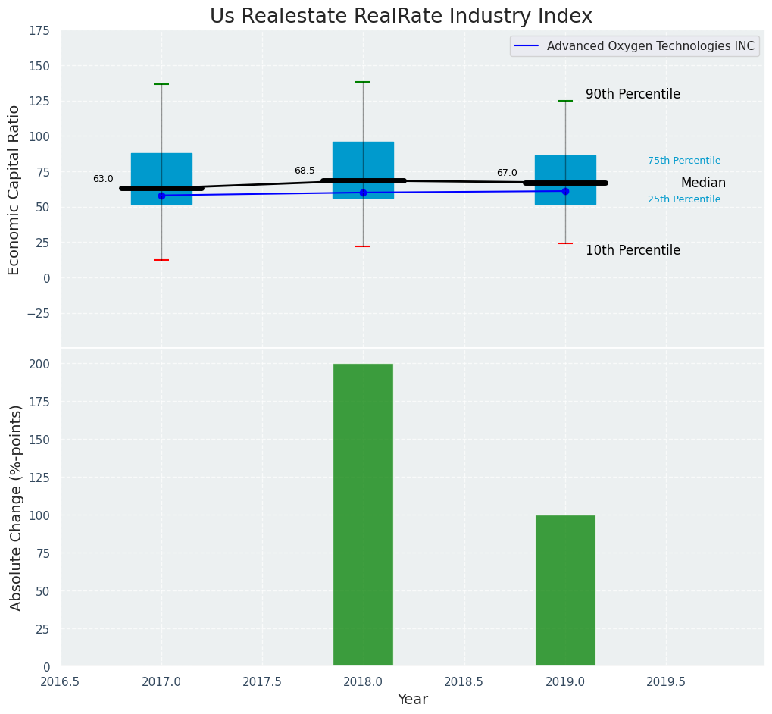Click the '75th Percentile' label
The image size is (772, 714).
pos(684,161)
